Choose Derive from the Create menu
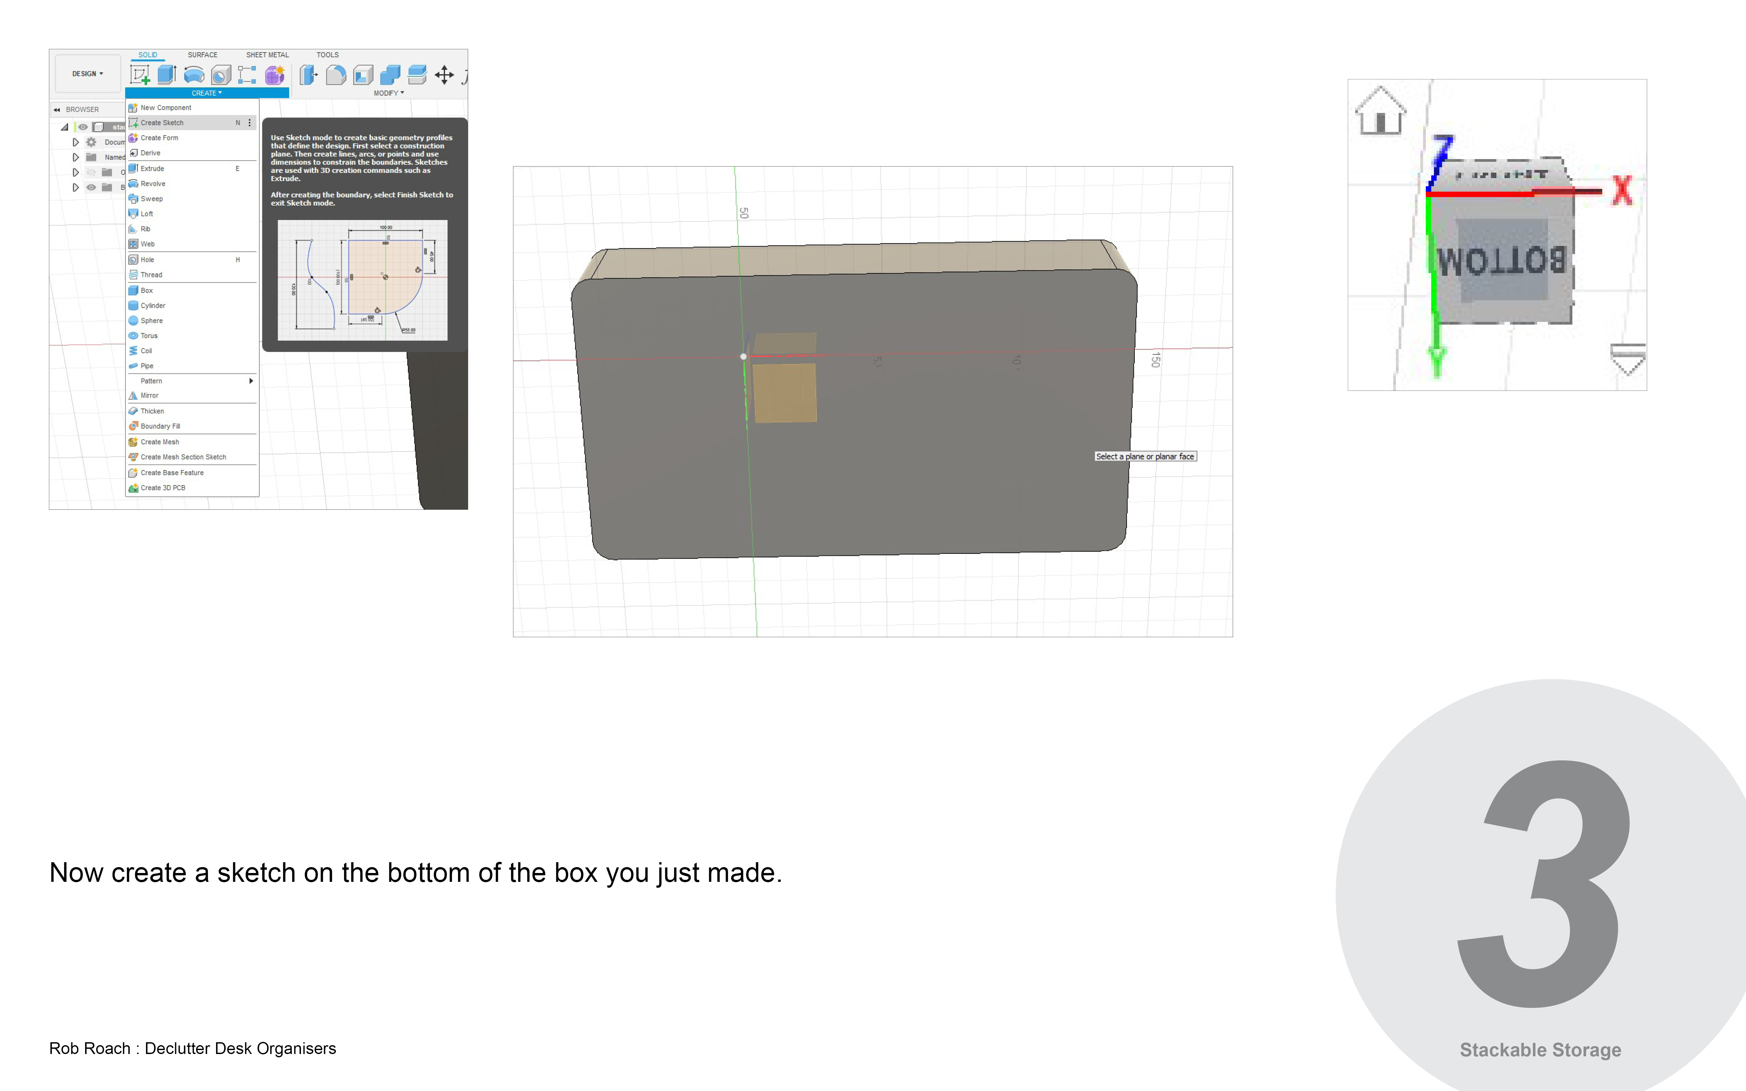1746x1091 pixels. coord(192,153)
